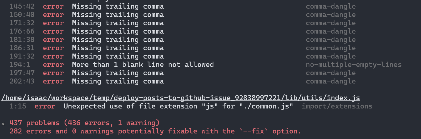This screenshot has height=139, width=421.
Task: Click line position 202:43
Action: [x=22, y=81]
